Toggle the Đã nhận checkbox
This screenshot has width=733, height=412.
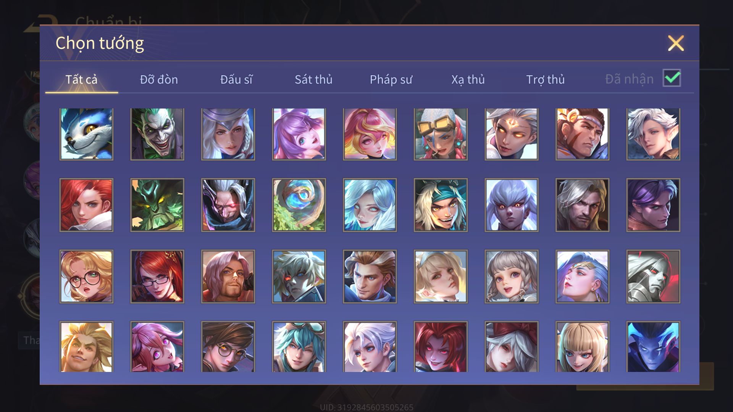[672, 78]
